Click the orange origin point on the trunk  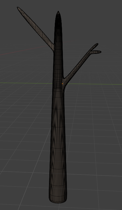(x=63, y=84)
